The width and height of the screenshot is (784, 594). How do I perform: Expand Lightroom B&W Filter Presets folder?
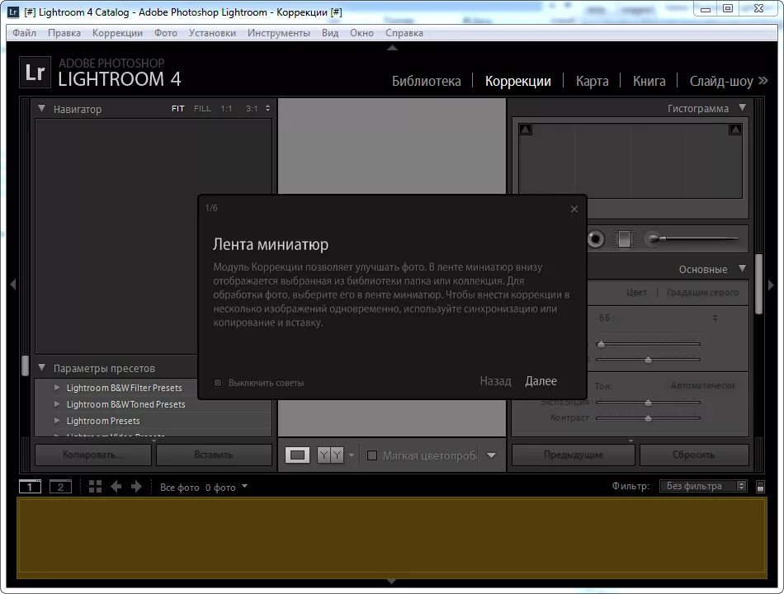(x=57, y=388)
